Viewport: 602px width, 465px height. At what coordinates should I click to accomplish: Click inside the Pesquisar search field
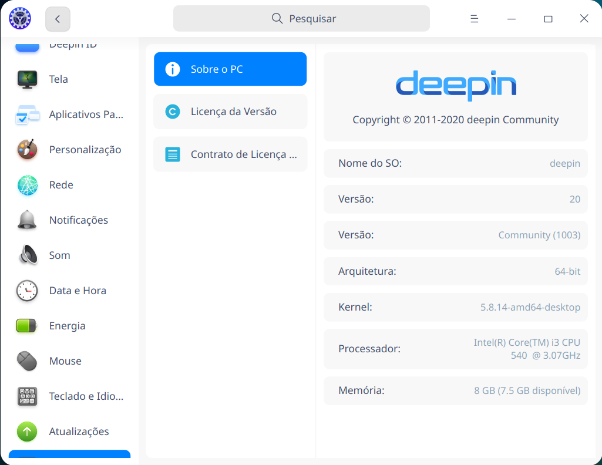click(x=301, y=18)
